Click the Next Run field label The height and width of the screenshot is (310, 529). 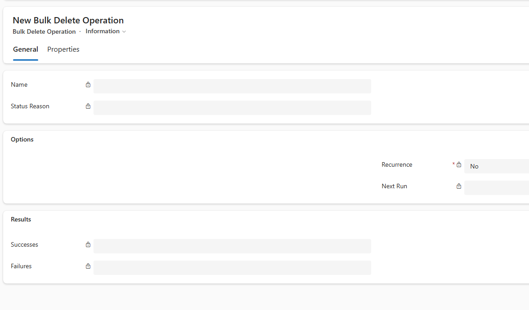coord(394,186)
